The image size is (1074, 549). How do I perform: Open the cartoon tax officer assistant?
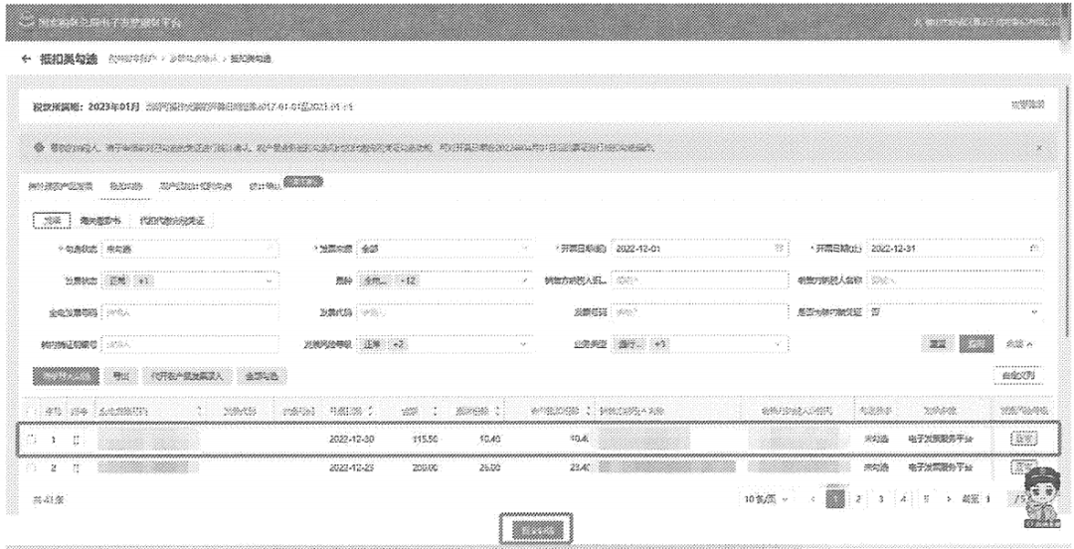(x=1041, y=497)
